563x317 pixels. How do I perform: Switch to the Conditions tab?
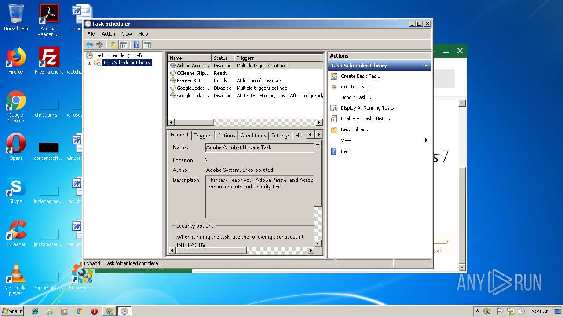(253, 136)
